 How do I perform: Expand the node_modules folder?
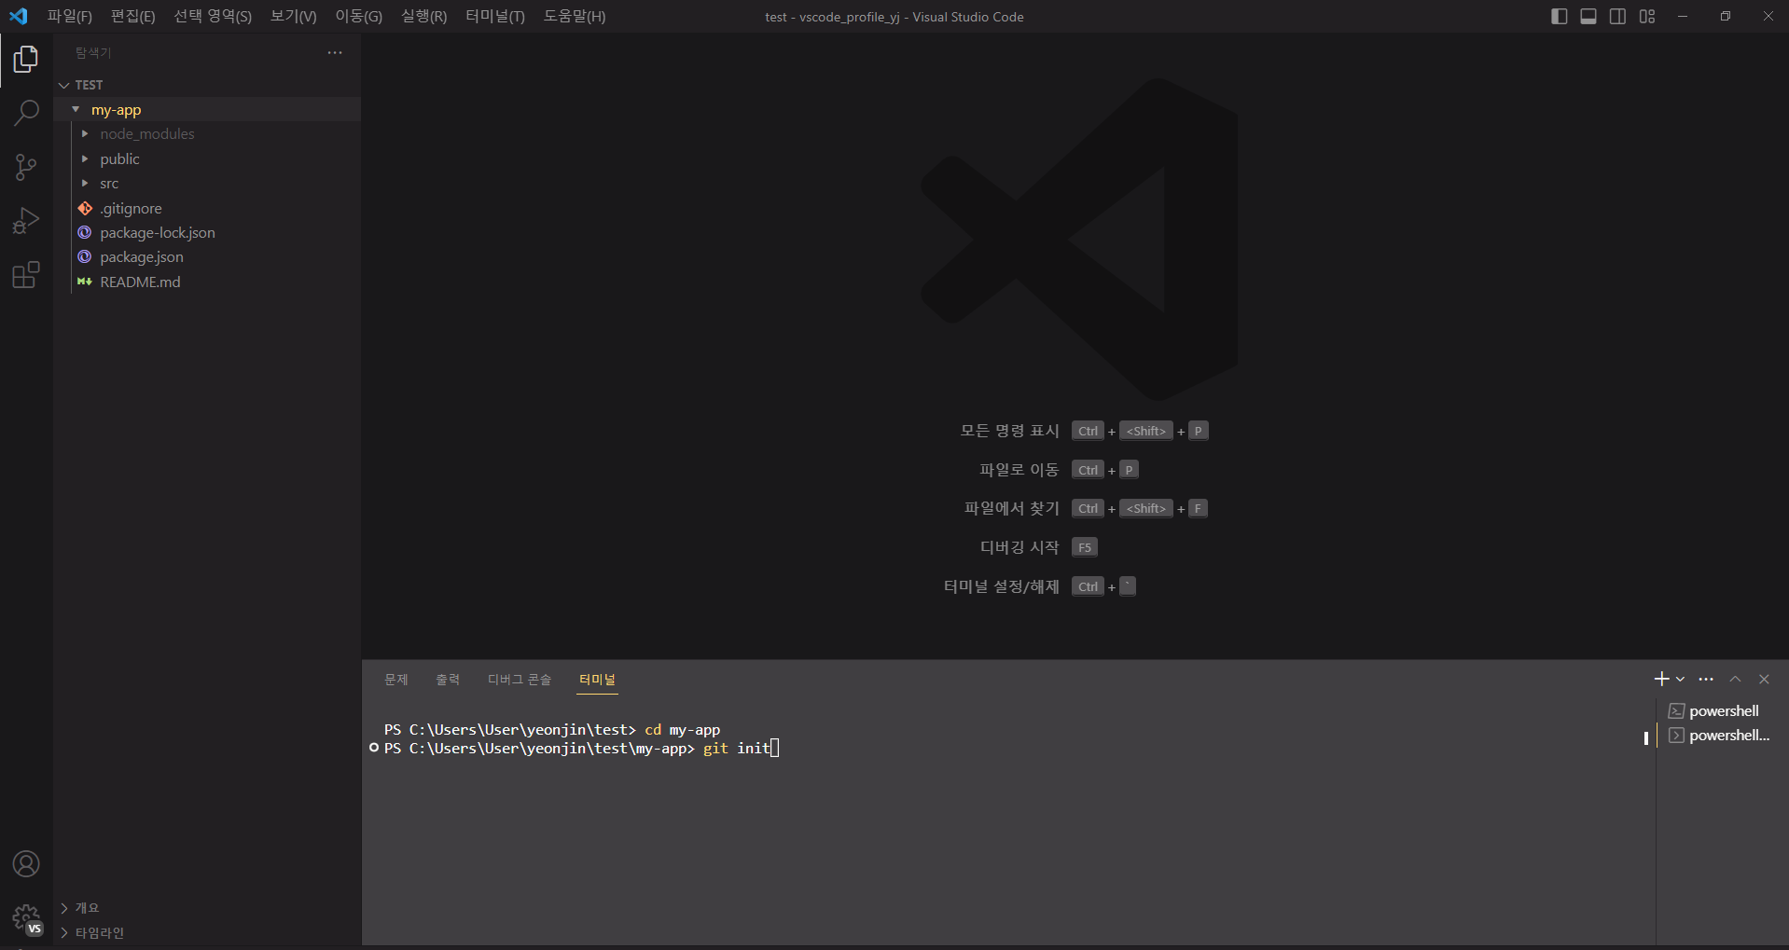(207, 134)
